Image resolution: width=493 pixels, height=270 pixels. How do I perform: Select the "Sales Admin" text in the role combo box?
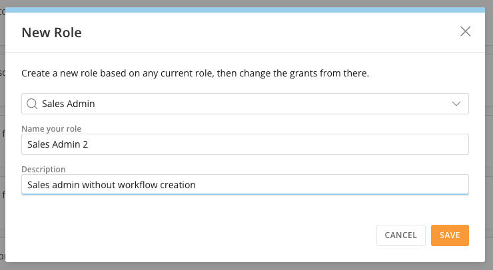coord(68,104)
